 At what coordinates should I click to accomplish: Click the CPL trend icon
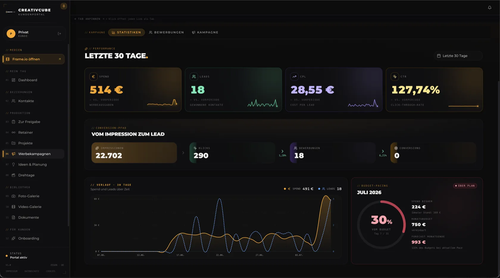click(294, 76)
